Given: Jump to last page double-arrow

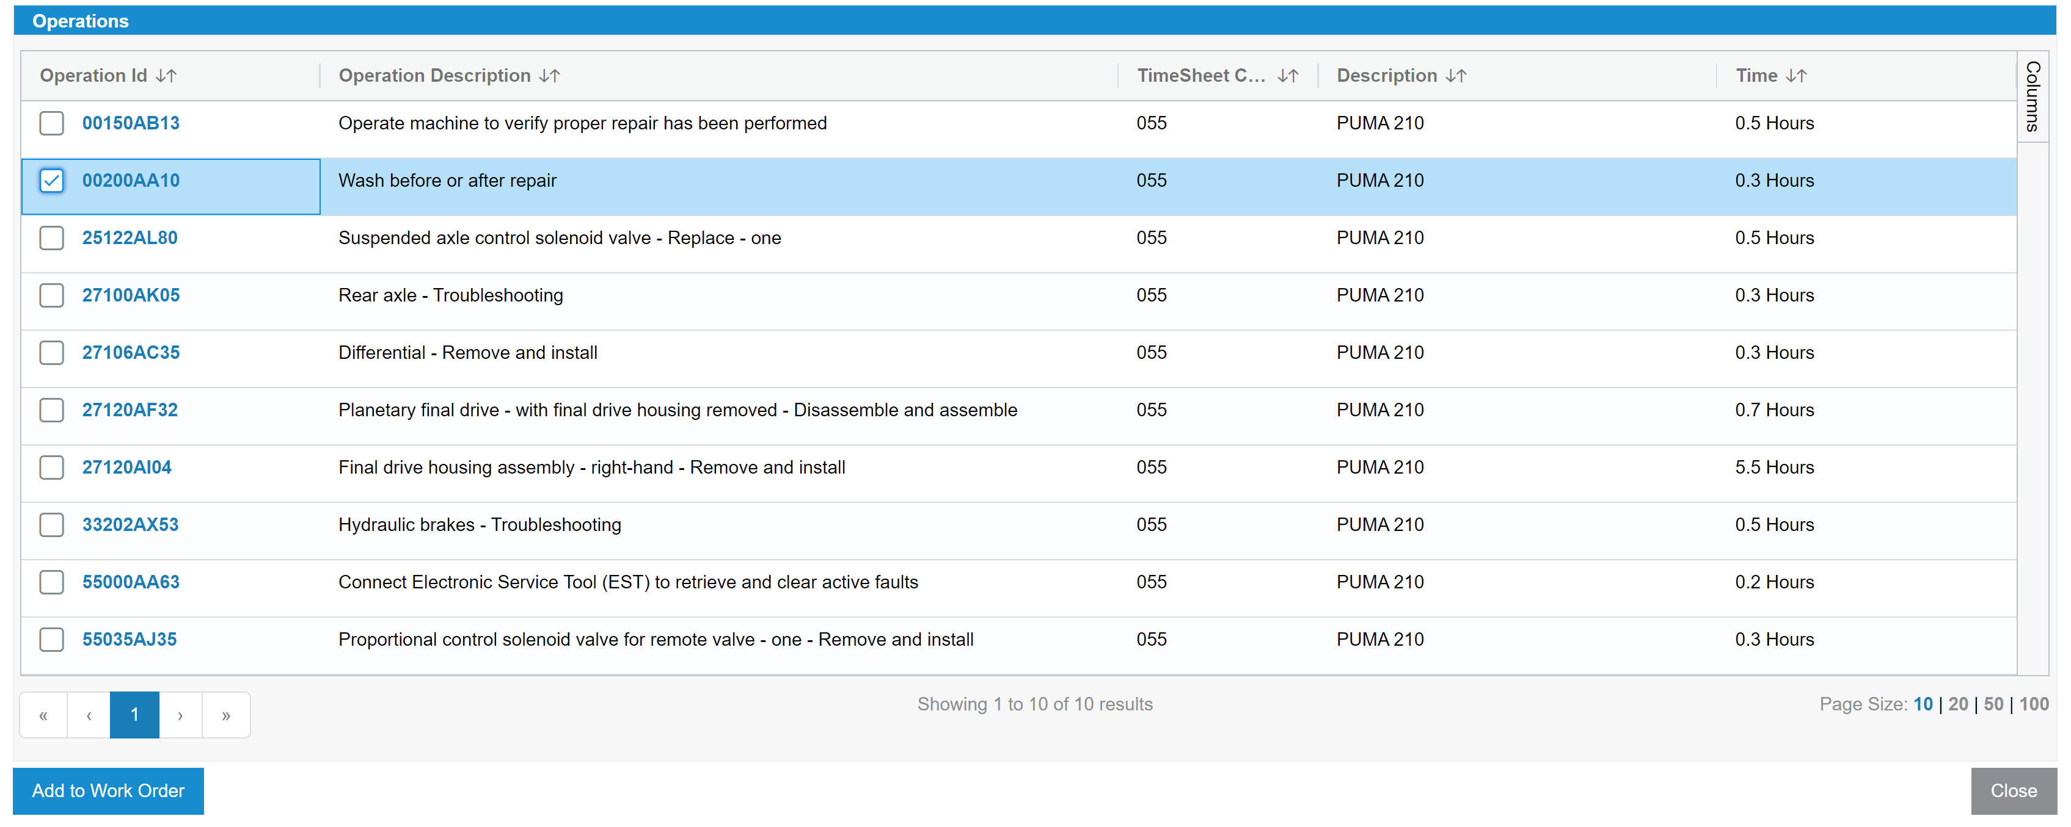Looking at the screenshot, I should click(x=226, y=715).
